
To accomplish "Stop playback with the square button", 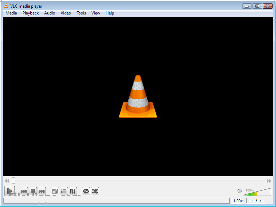I will (x=33, y=191).
